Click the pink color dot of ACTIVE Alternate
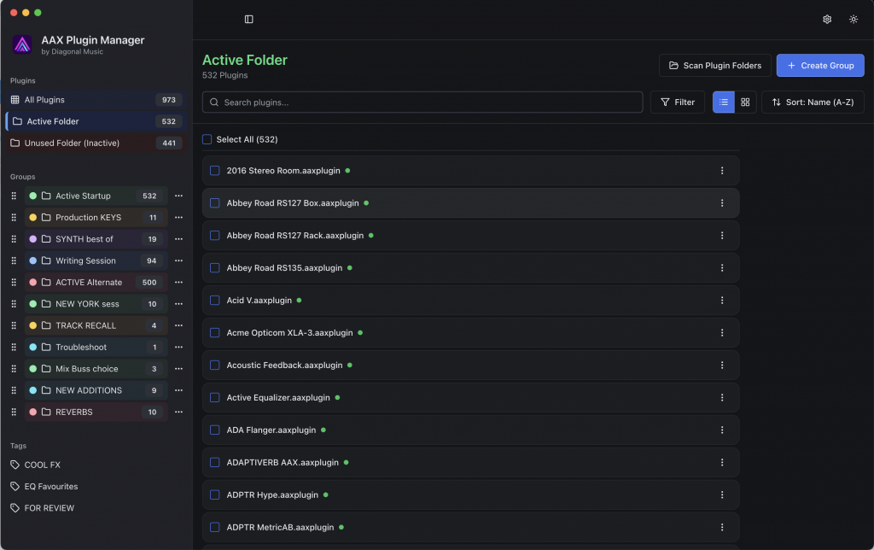 point(33,283)
